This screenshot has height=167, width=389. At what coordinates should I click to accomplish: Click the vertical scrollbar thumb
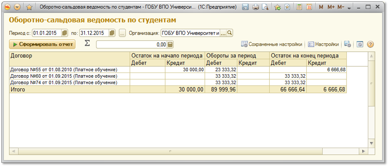click(371, 84)
